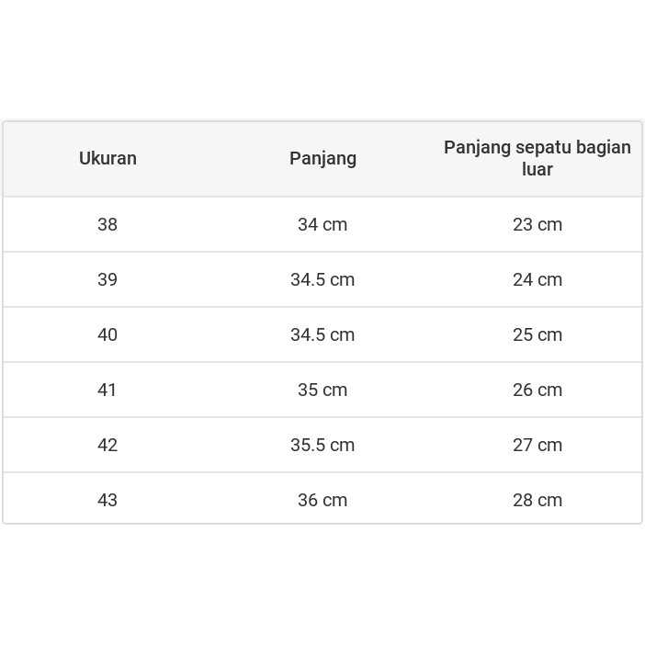Click the 24 cm outer length cell
The image size is (645, 645).
click(537, 279)
